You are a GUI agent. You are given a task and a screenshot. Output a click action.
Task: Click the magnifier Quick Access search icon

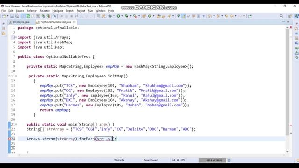pos(281,16)
